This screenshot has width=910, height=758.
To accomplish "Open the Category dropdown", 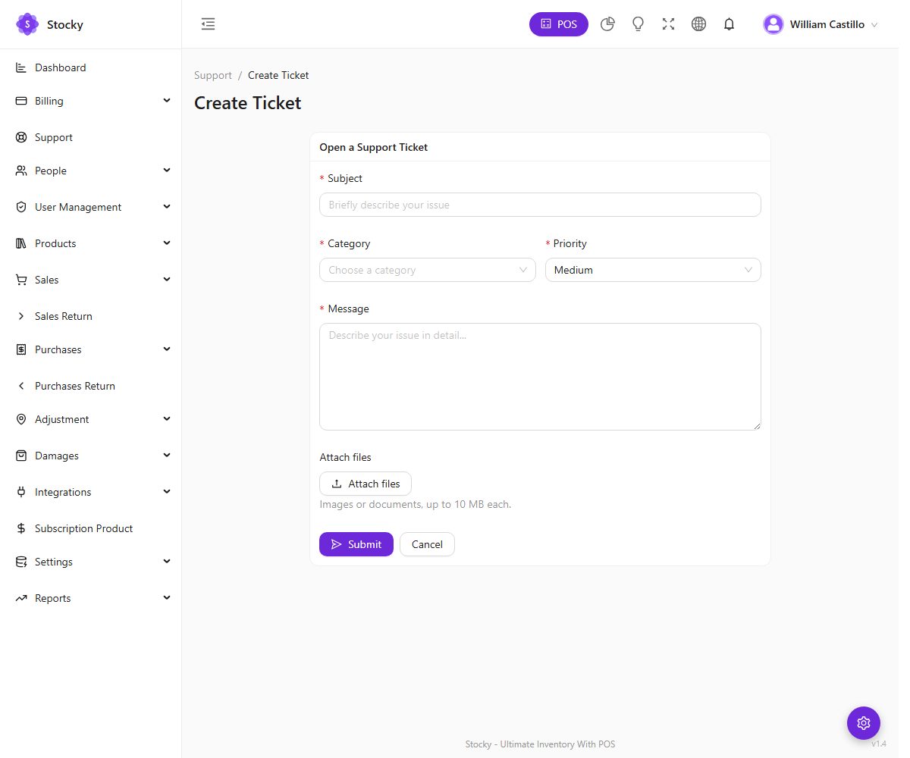I will pos(428,270).
